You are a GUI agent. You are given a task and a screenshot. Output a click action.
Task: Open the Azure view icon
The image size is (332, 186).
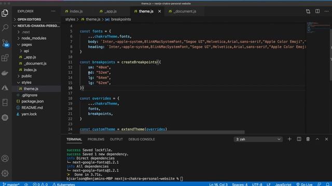tap(5, 87)
